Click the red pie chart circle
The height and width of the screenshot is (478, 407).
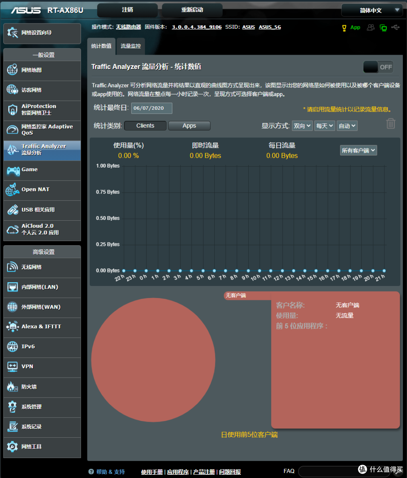click(x=153, y=360)
